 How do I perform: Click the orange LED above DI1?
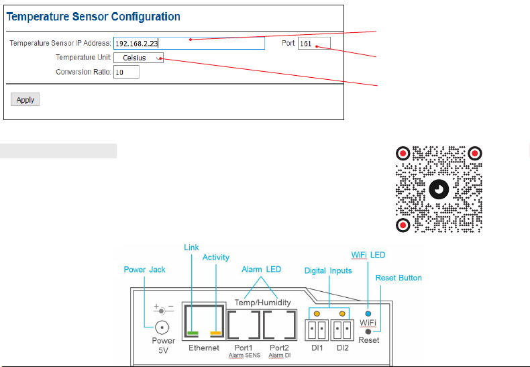(317, 314)
